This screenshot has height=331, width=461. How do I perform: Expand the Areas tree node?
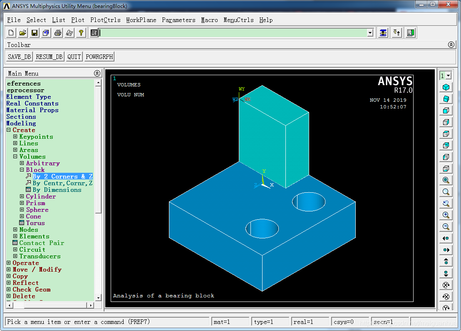click(x=15, y=150)
